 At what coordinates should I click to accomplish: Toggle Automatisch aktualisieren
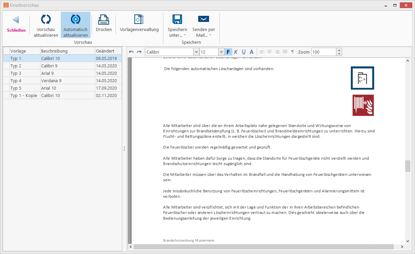76,25
